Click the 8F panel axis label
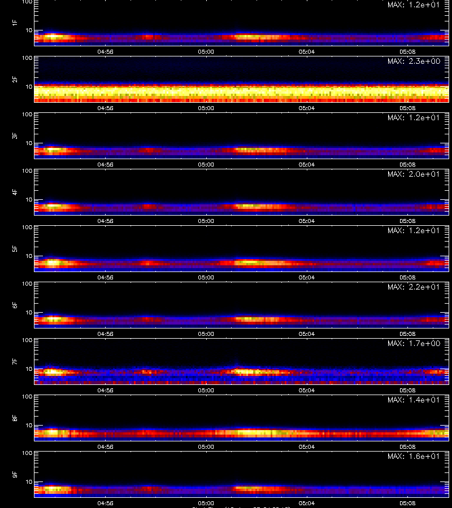Screen dimensions: 452x508 [x=15, y=418]
